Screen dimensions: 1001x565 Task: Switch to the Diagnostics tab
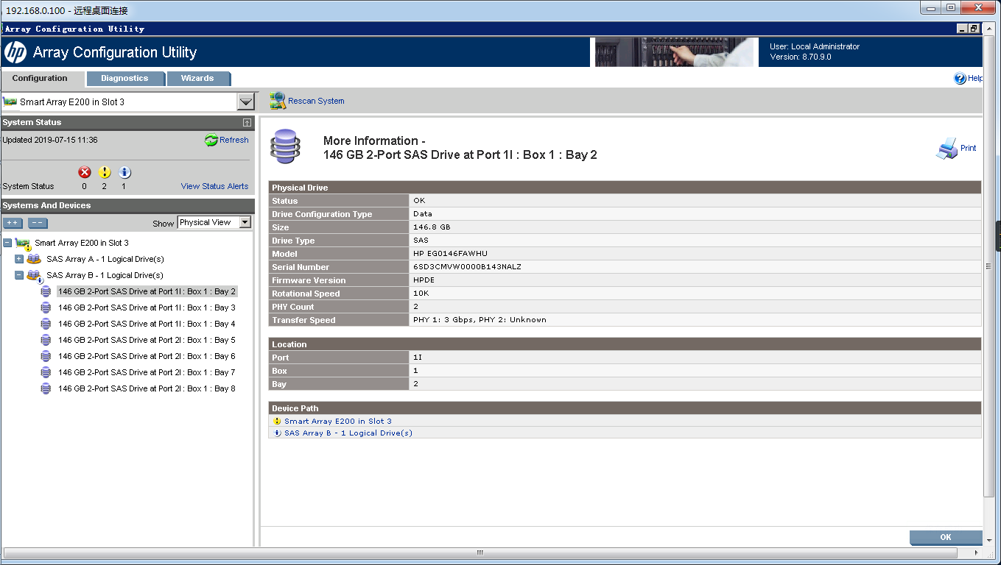point(124,78)
